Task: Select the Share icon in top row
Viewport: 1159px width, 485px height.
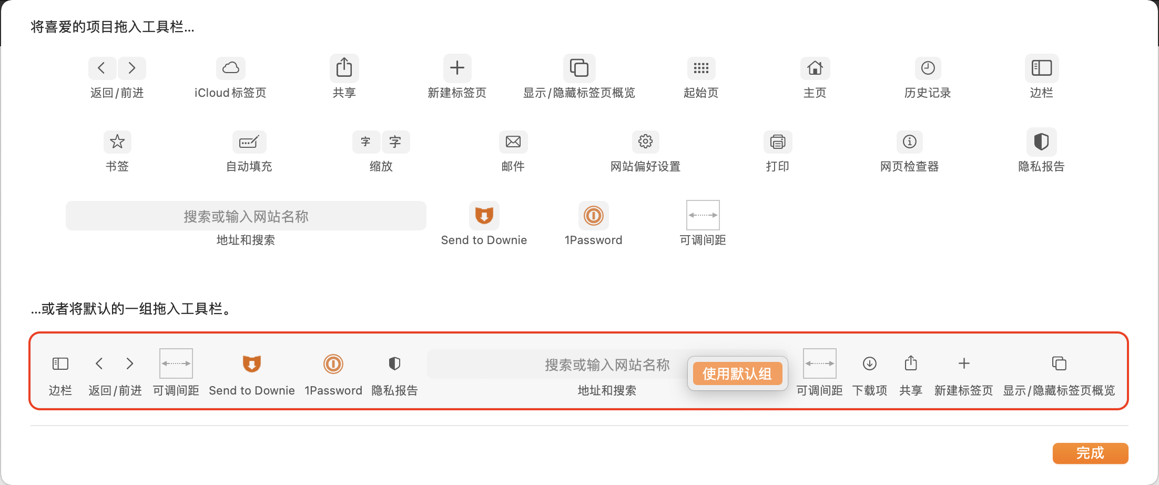Action: pos(344,68)
